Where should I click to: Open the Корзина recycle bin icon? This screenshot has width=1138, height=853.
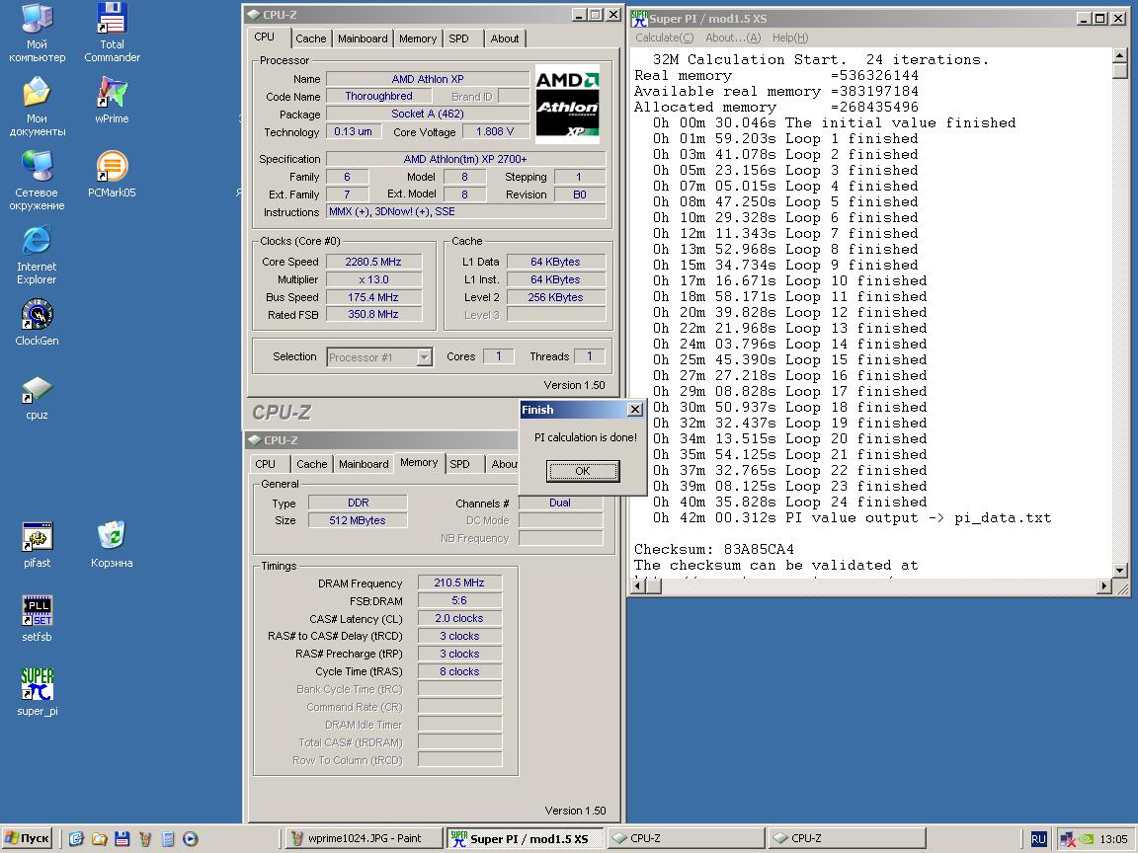click(x=112, y=545)
